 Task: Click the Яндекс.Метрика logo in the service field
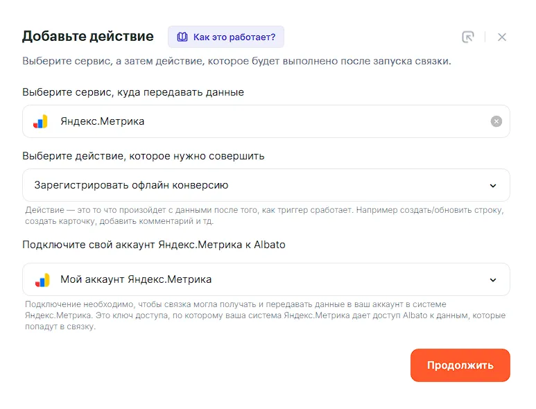(41, 121)
